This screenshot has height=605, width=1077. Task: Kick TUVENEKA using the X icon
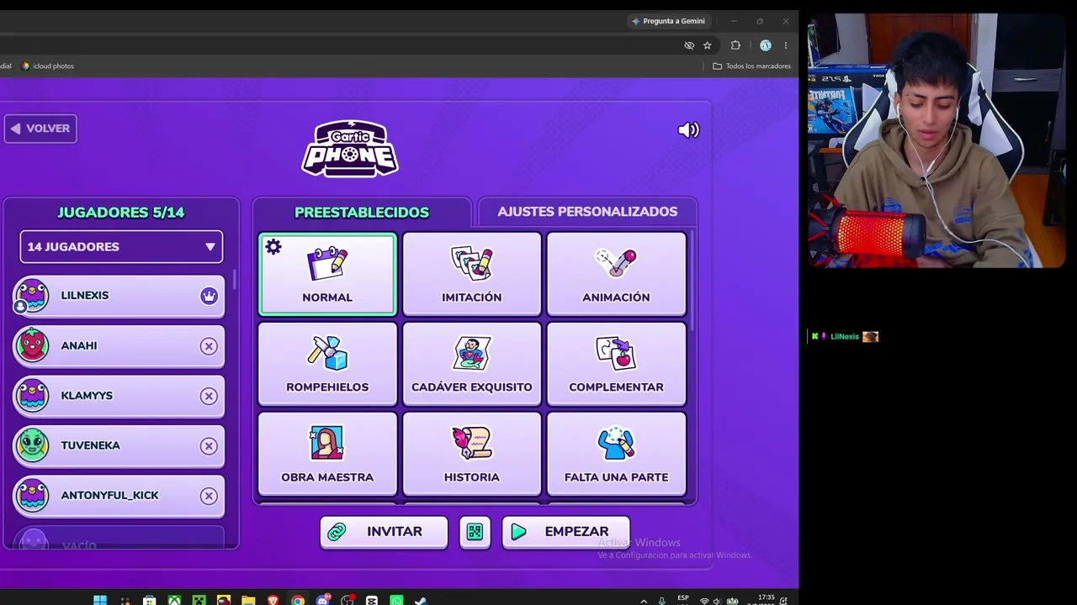click(209, 446)
